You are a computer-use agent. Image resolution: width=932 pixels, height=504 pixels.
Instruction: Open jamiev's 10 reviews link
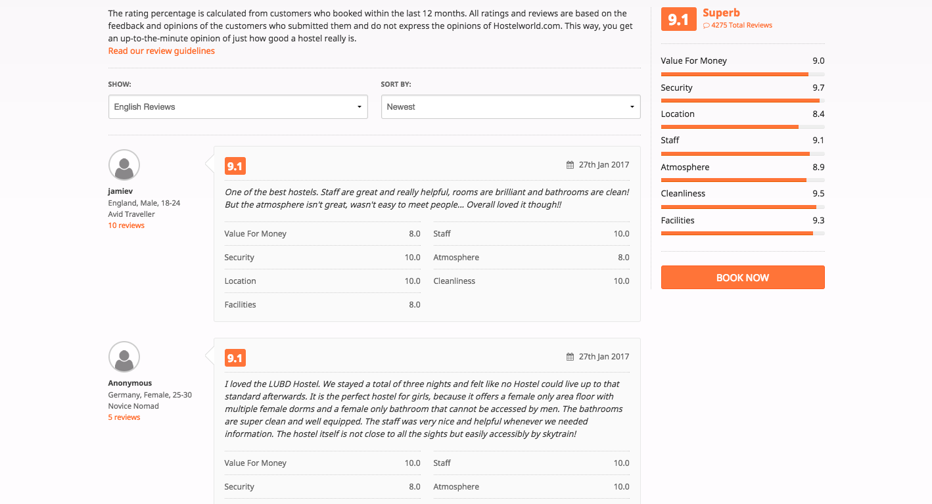pyautogui.click(x=126, y=225)
